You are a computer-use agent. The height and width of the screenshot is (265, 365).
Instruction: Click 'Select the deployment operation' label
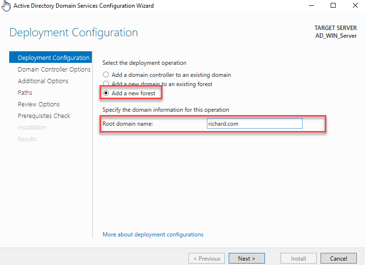(x=145, y=63)
